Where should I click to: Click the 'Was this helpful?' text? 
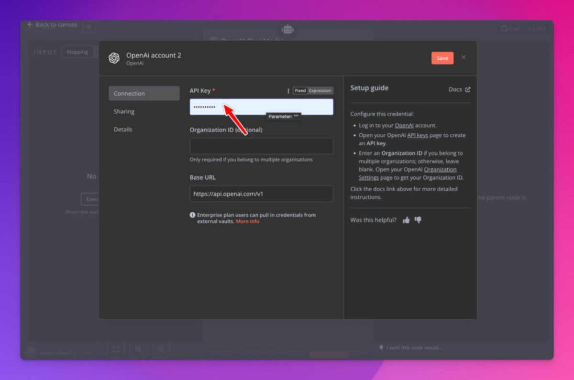tap(374, 220)
